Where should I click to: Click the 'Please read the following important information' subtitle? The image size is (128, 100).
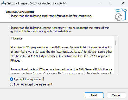pyautogui.click(x=51, y=16)
